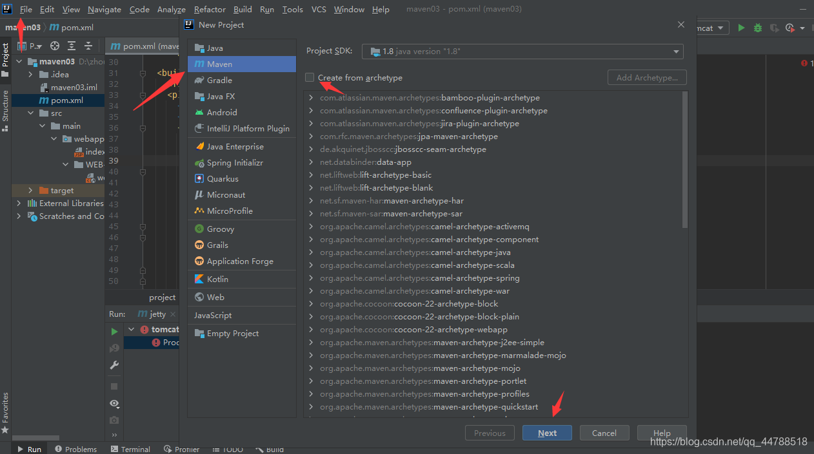Click the Previous button
The image size is (814, 454).
click(490, 433)
